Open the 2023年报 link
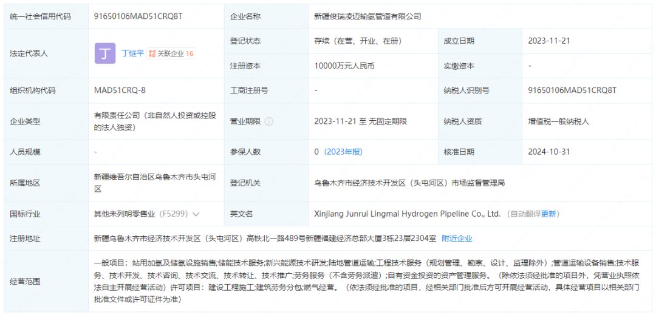Screen dimensions: 656x315 tap(343, 152)
